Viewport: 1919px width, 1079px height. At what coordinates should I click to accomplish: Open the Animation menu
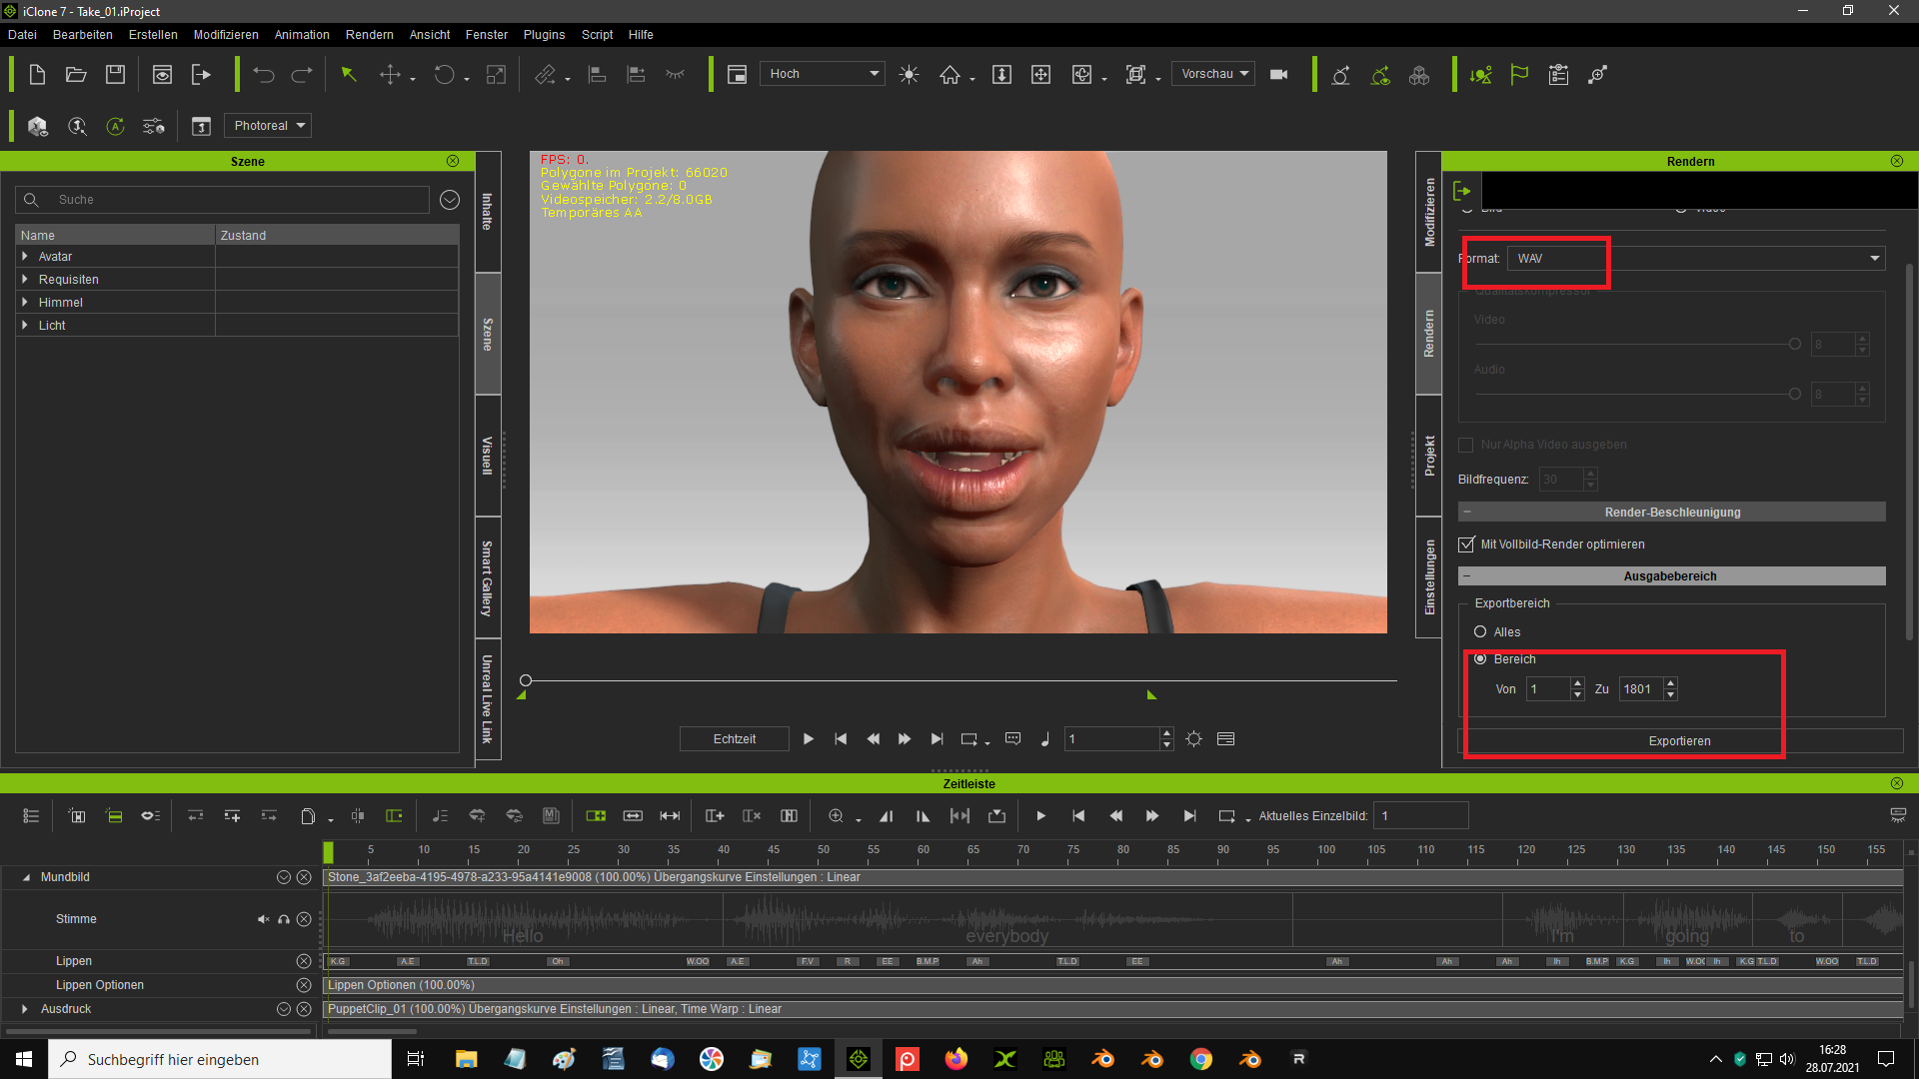tap(302, 35)
